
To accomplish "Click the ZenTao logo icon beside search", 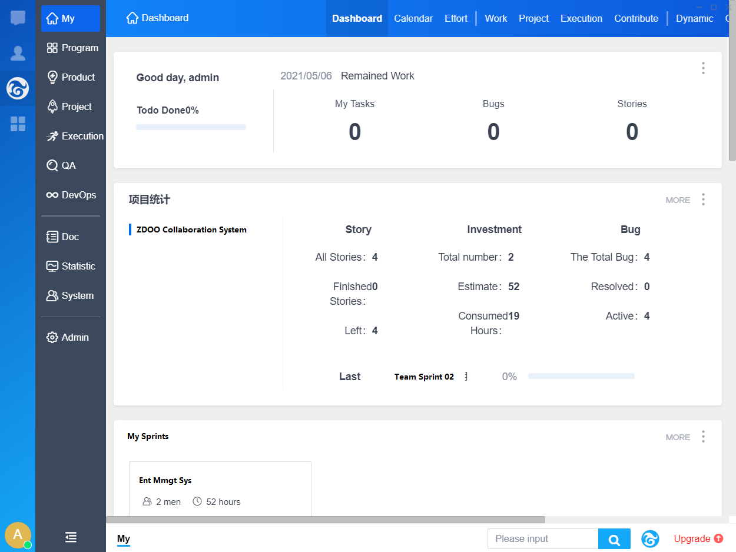I will 650,539.
